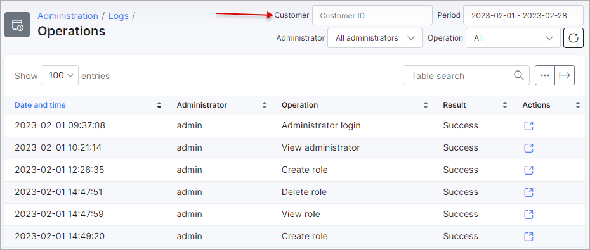Image resolution: width=590 pixels, height=250 pixels.
Task: Open the three-dots table options button
Action: click(x=545, y=75)
